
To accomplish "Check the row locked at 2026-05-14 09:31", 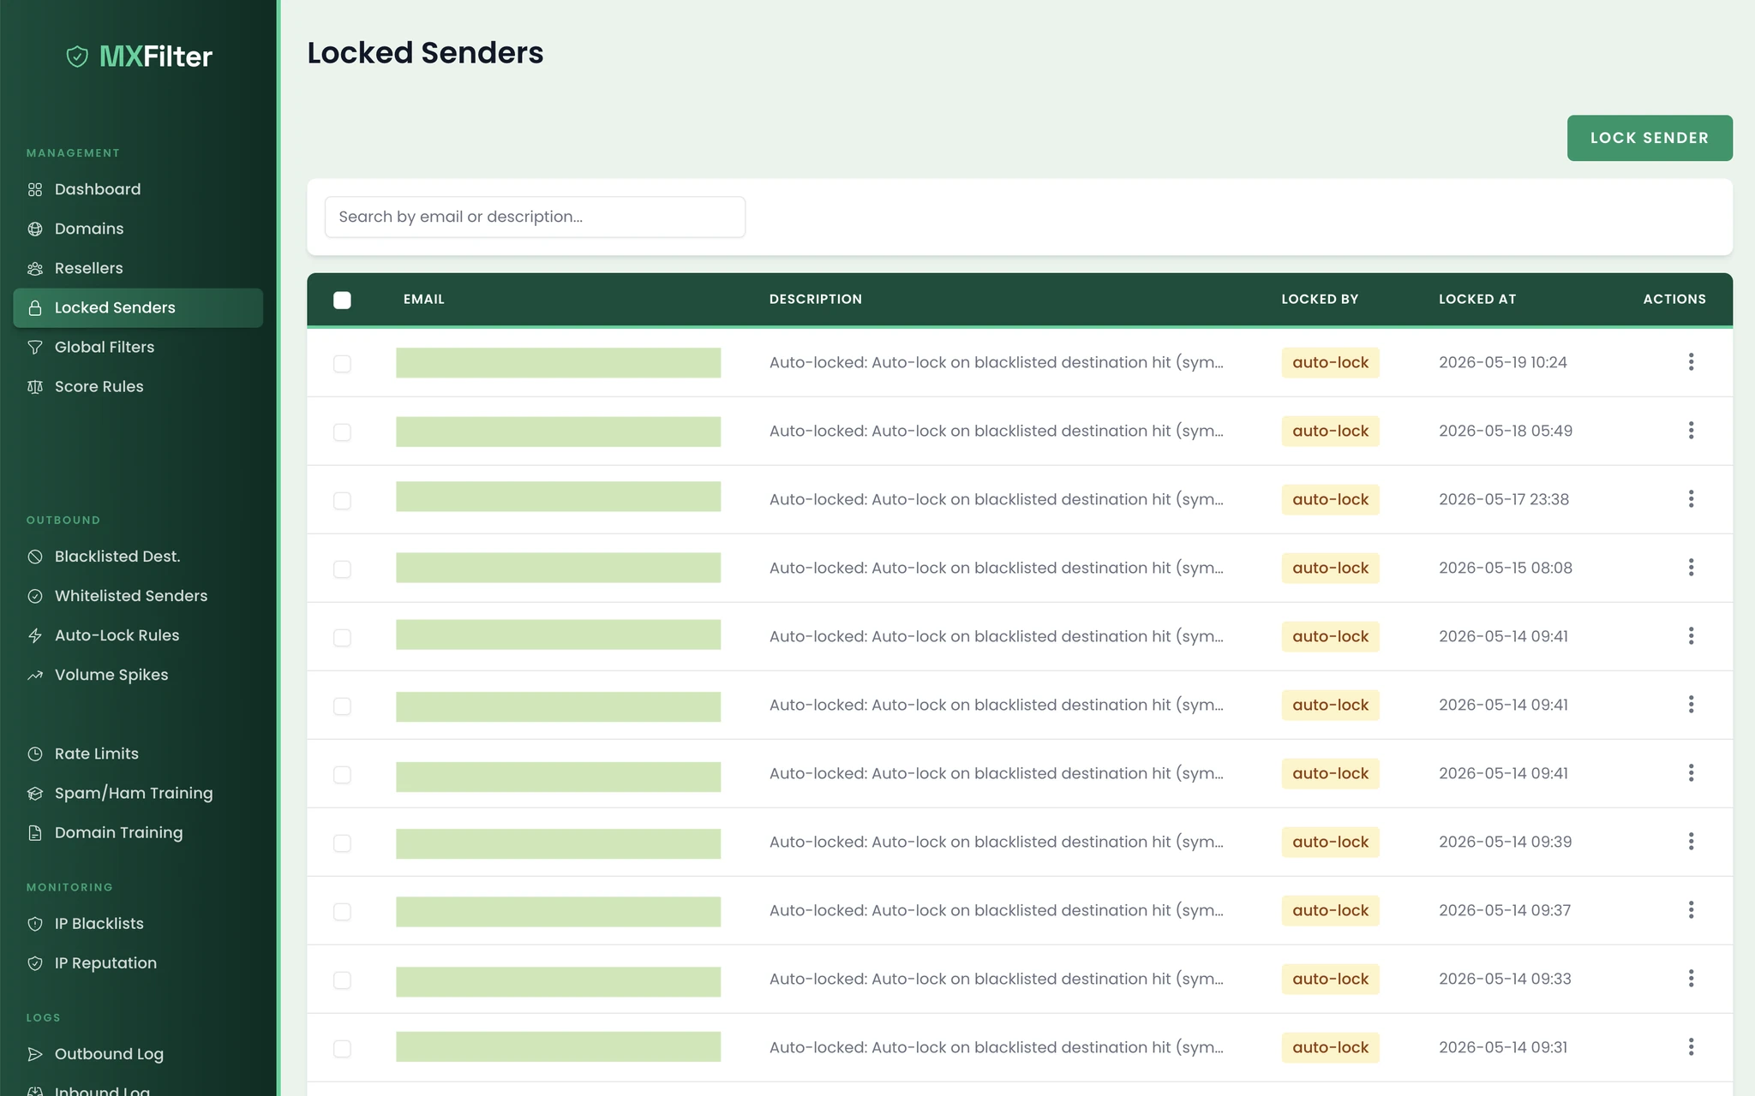I will (342, 1049).
